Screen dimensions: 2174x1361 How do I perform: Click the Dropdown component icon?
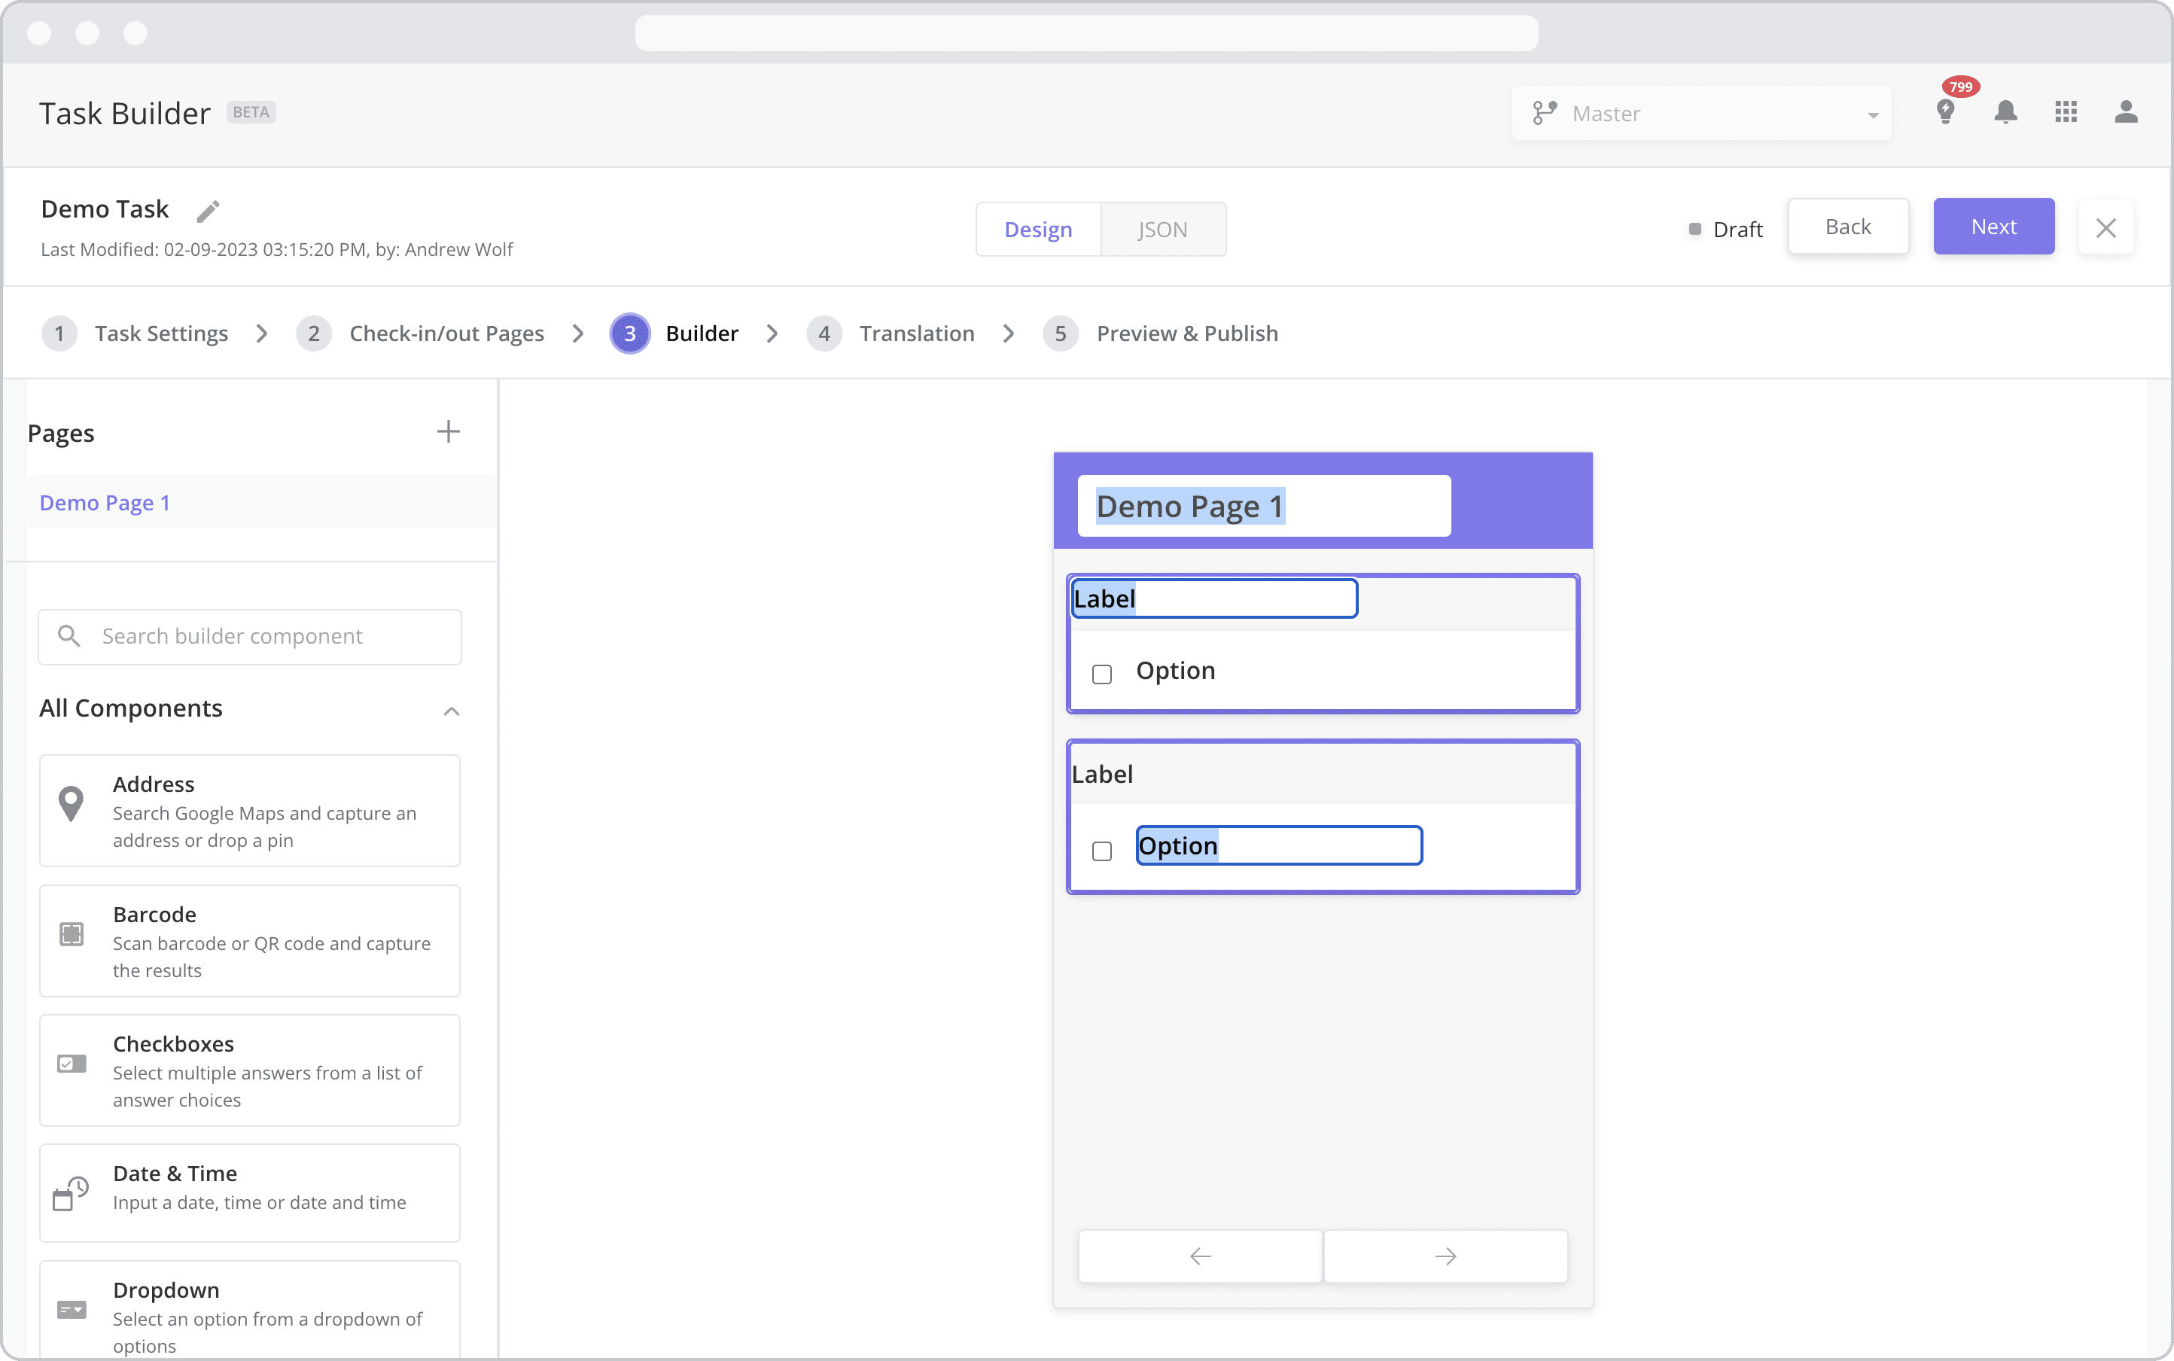[71, 1310]
